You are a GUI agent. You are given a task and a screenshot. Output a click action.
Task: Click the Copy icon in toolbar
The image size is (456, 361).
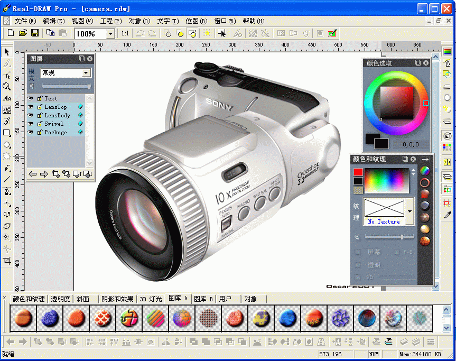(50, 33)
